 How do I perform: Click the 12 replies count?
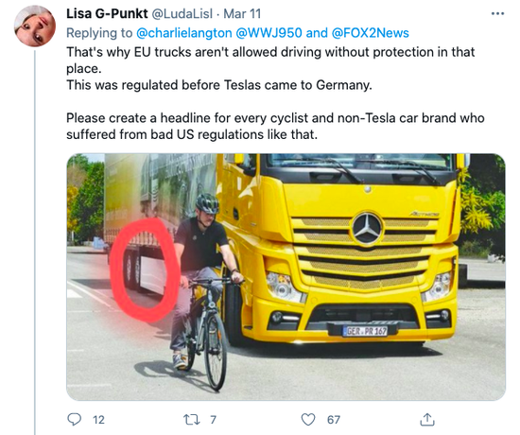pyautogui.click(x=98, y=420)
